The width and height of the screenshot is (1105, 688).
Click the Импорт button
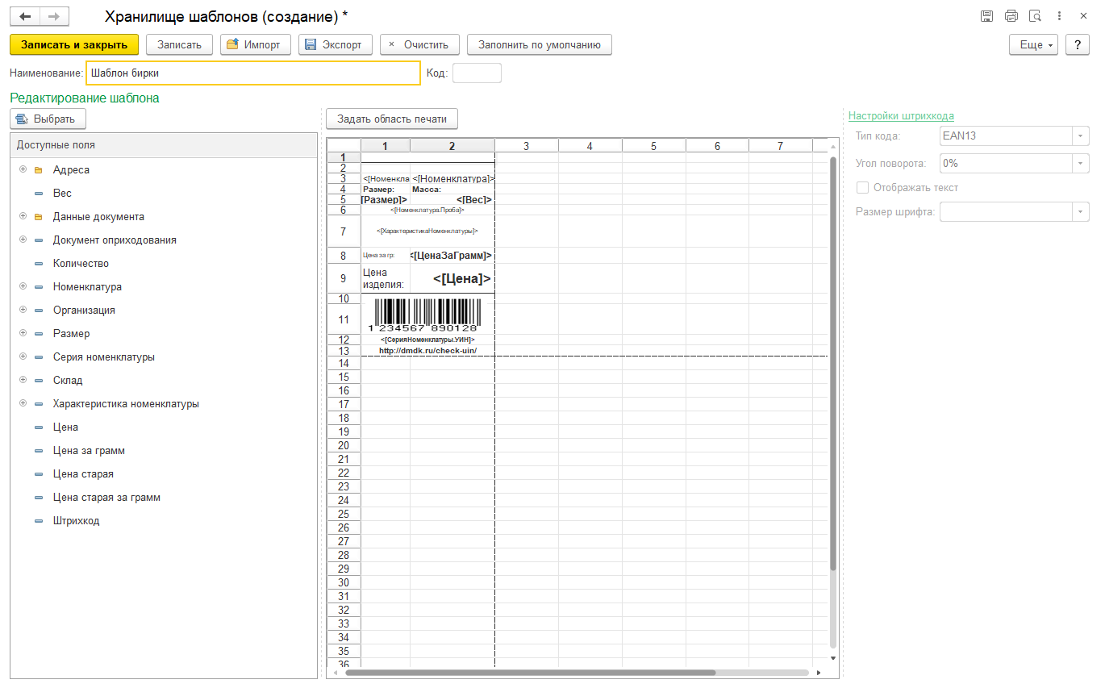point(255,45)
